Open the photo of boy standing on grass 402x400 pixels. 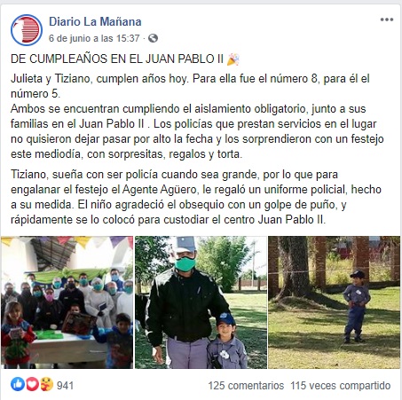(334, 302)
